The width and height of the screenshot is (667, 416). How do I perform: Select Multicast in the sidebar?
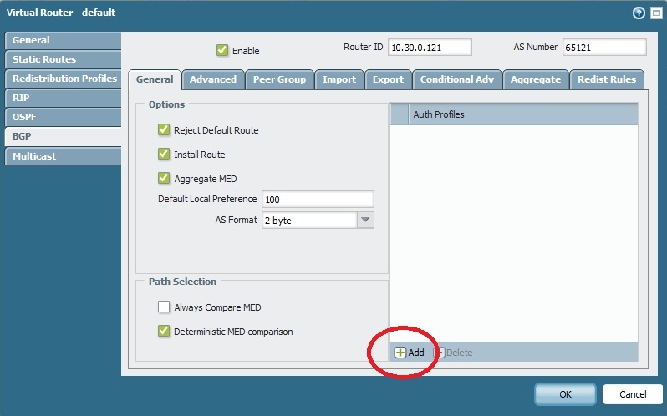pyautogui.click(x=64, y=156)
